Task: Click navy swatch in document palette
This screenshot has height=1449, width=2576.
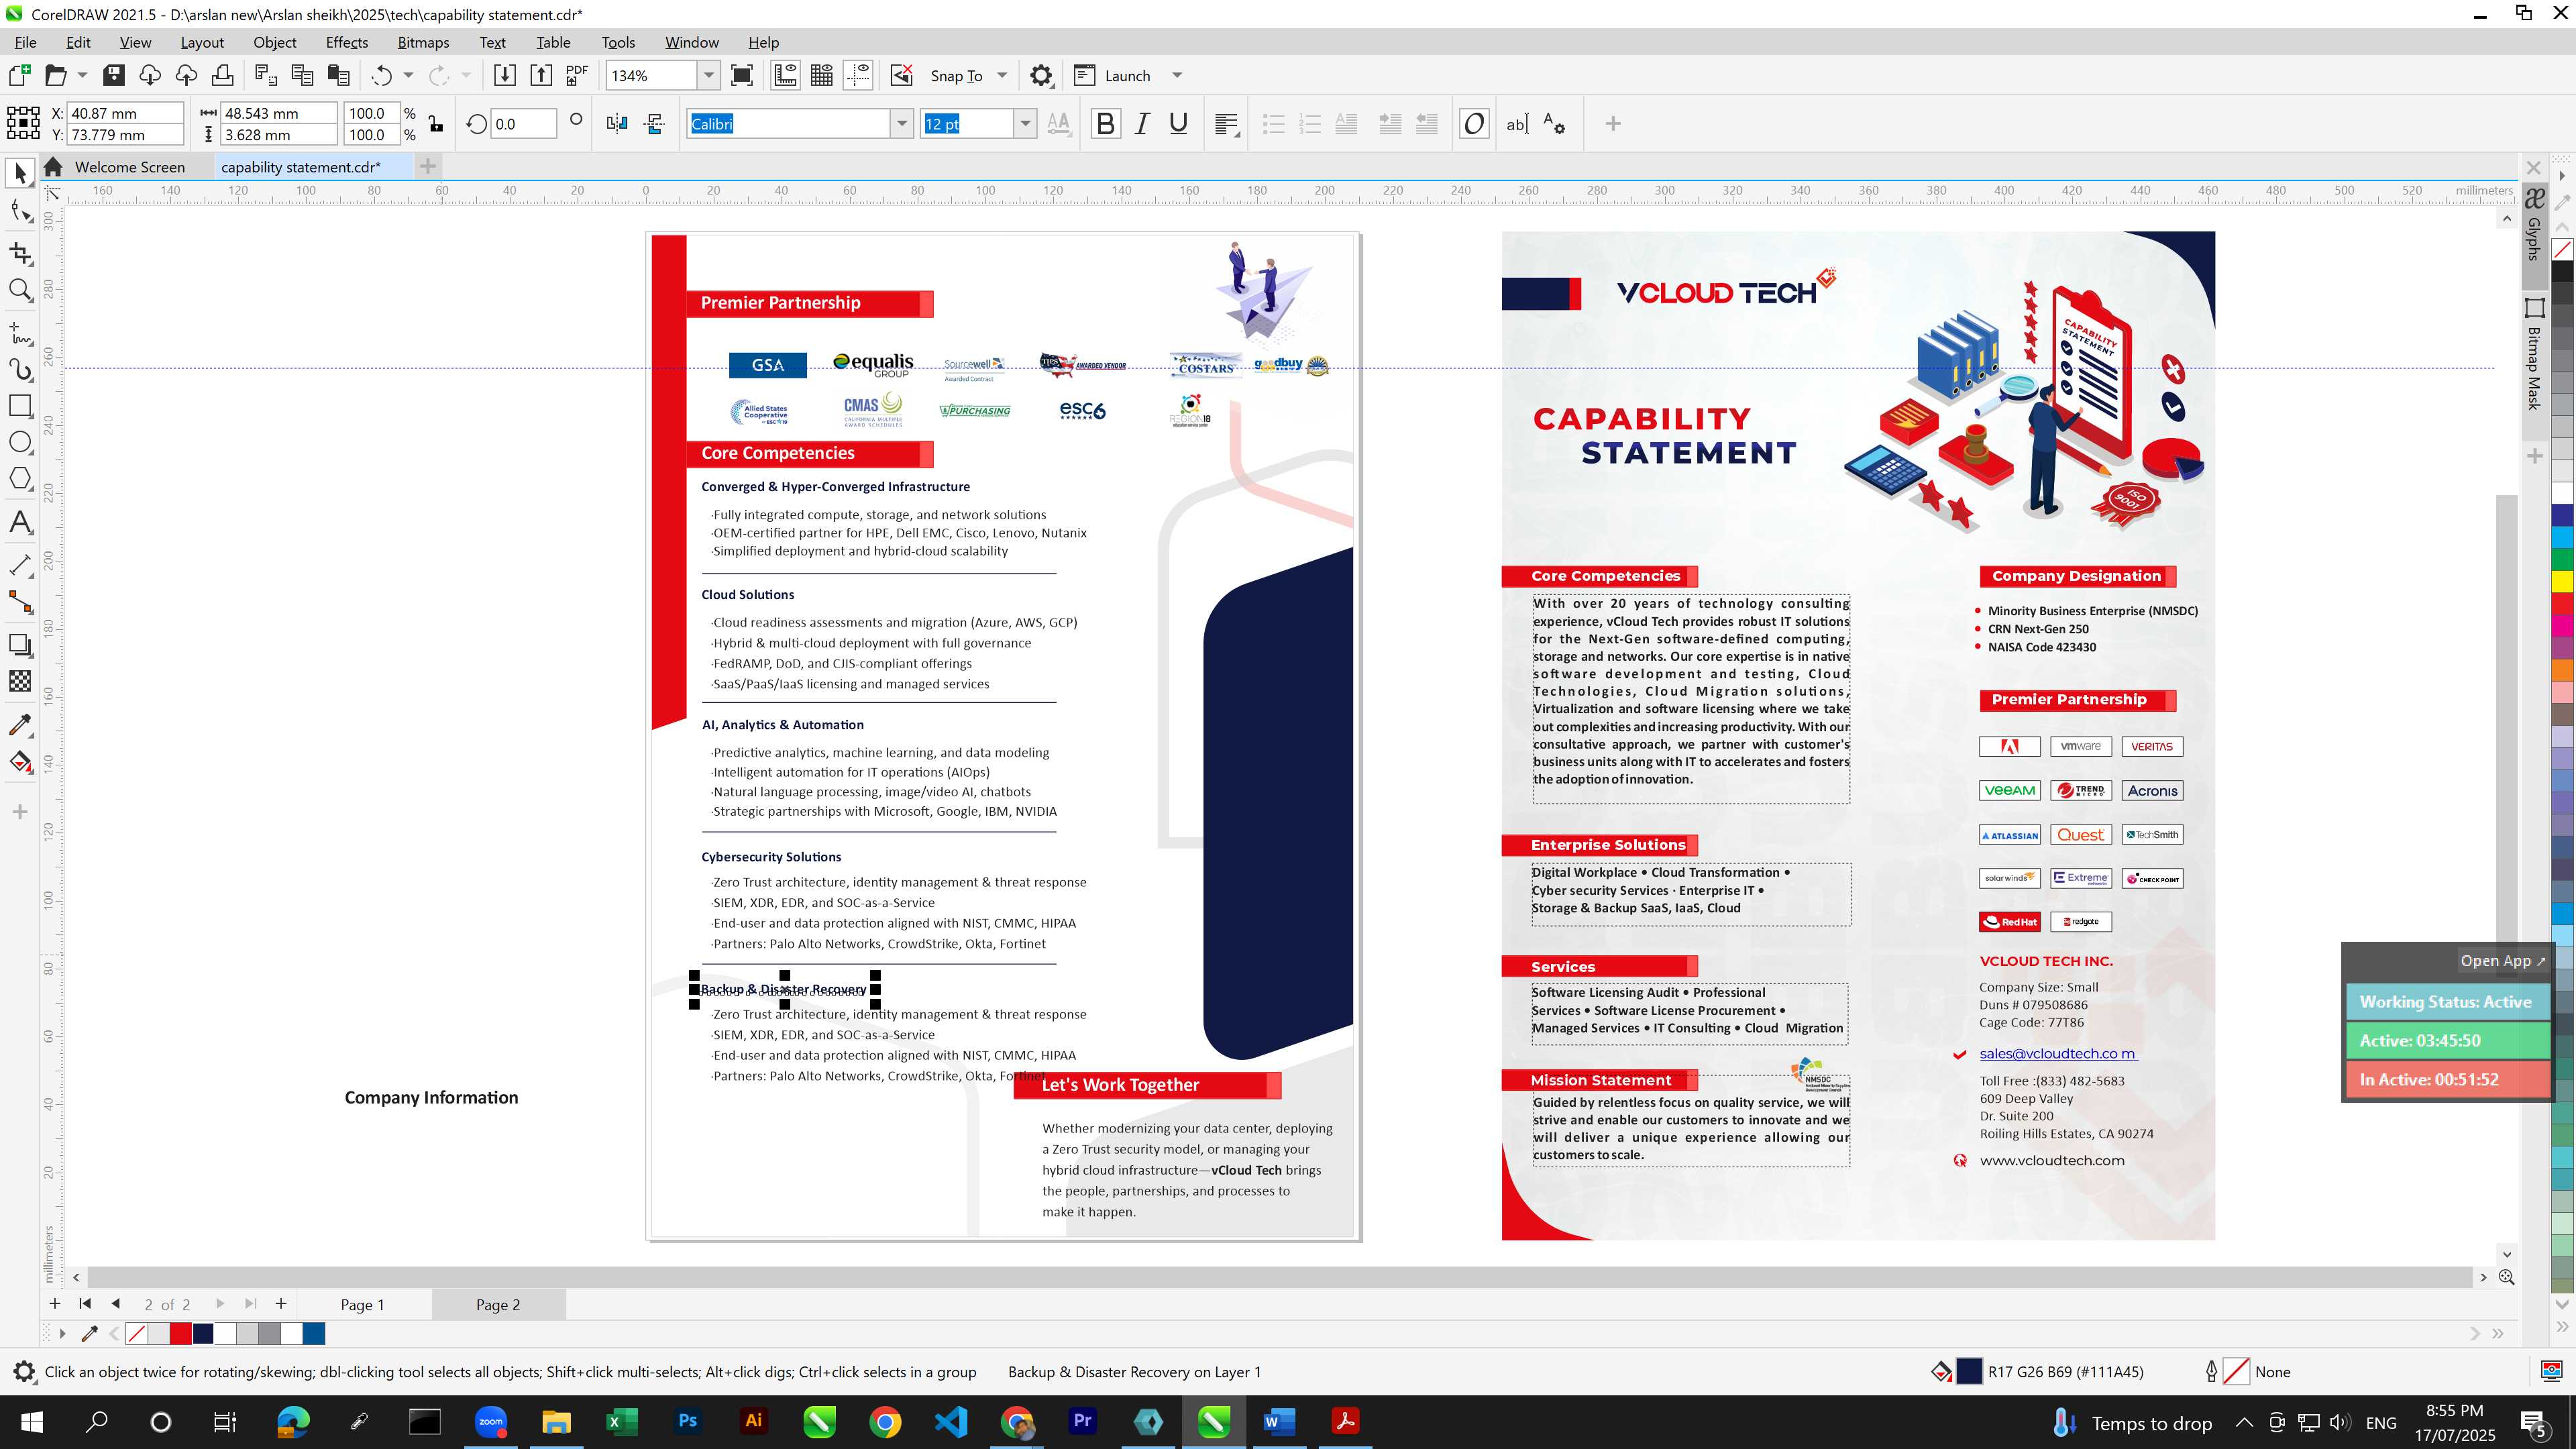Action: pos(203,1333)
